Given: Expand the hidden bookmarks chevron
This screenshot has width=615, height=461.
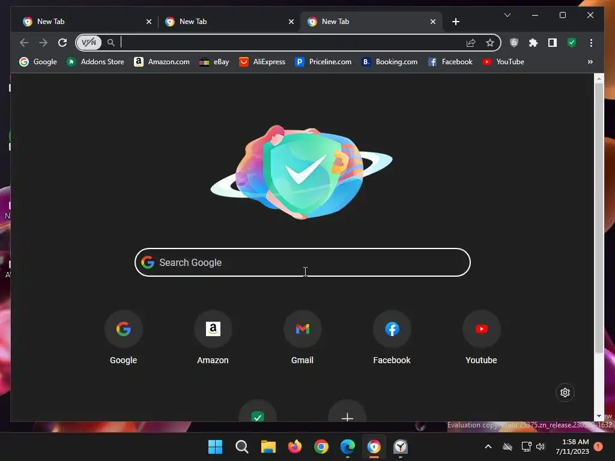Looking at the screenshot, I should [x=590, y=62].
